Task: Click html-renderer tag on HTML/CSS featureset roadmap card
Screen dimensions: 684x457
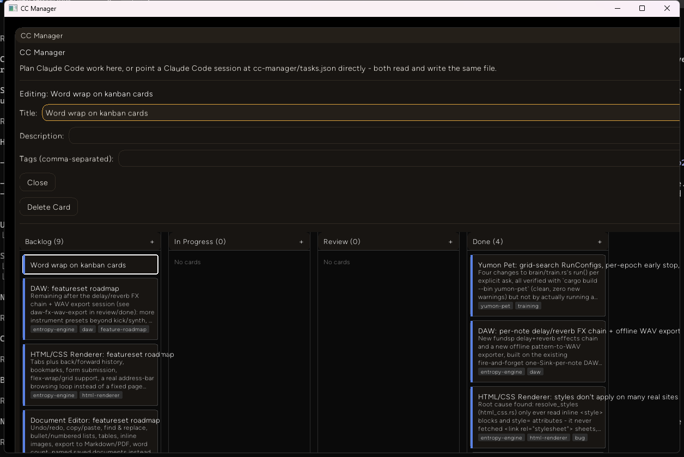Action: (101, 395)
